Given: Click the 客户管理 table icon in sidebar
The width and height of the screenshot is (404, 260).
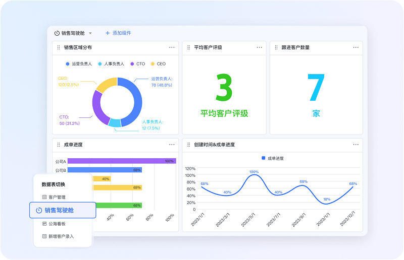Looking at the screenshot, I should coord(44,197).
